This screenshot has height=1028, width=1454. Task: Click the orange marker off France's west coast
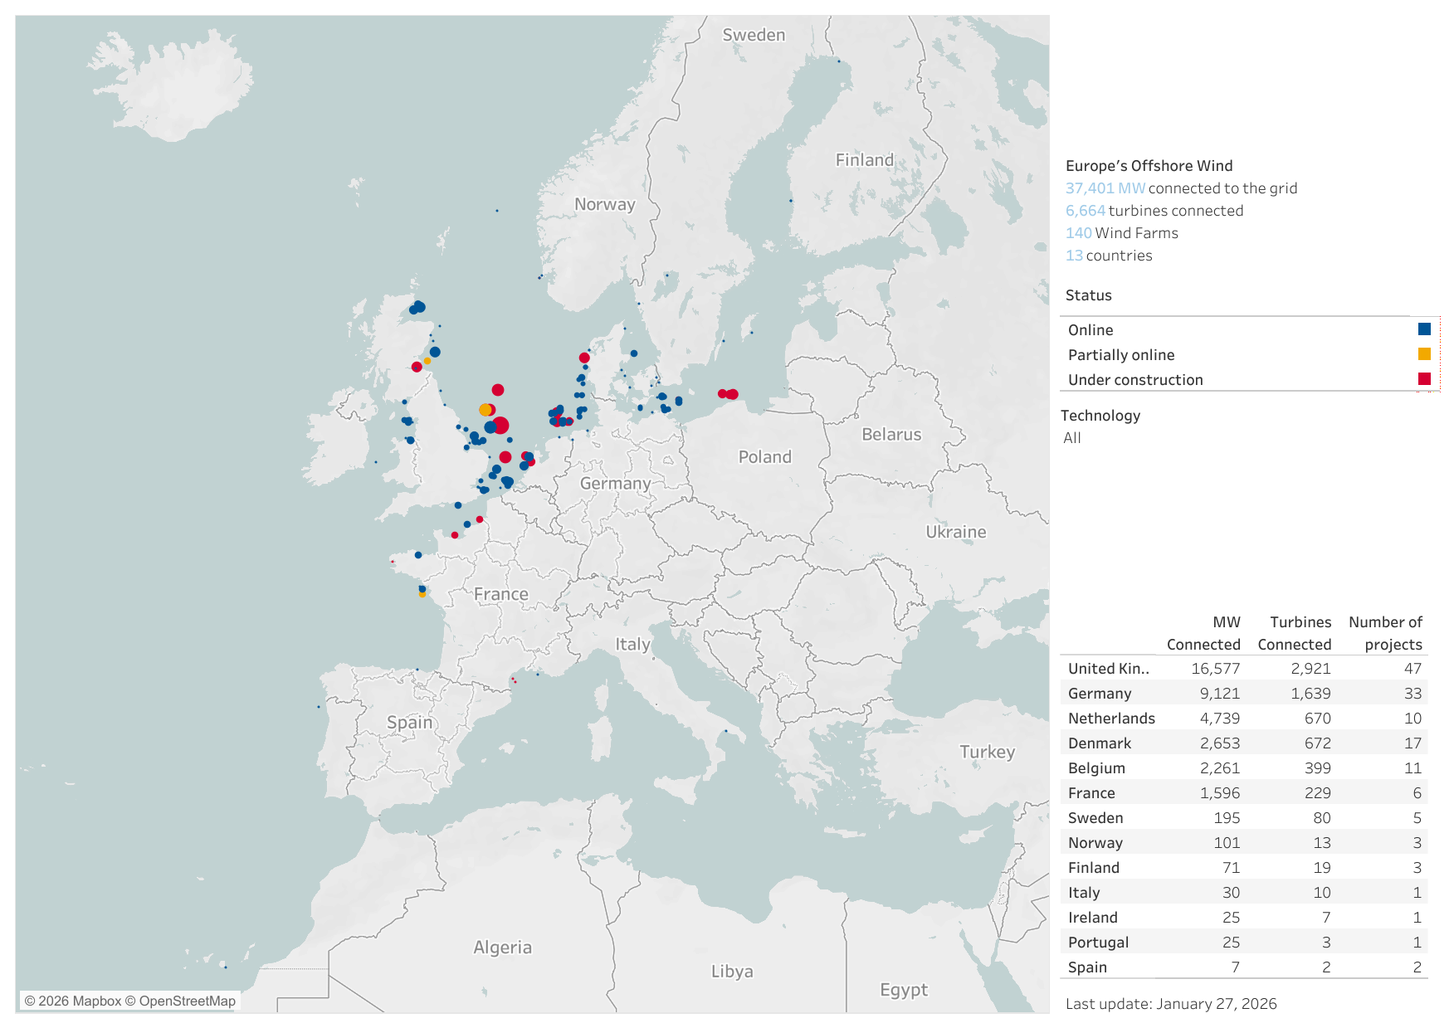pyautogui.click(x=422, y=594)
